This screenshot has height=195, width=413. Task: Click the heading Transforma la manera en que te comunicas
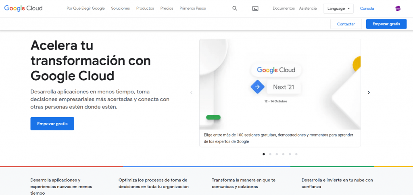pyautogui.click(x=244, y=183)
